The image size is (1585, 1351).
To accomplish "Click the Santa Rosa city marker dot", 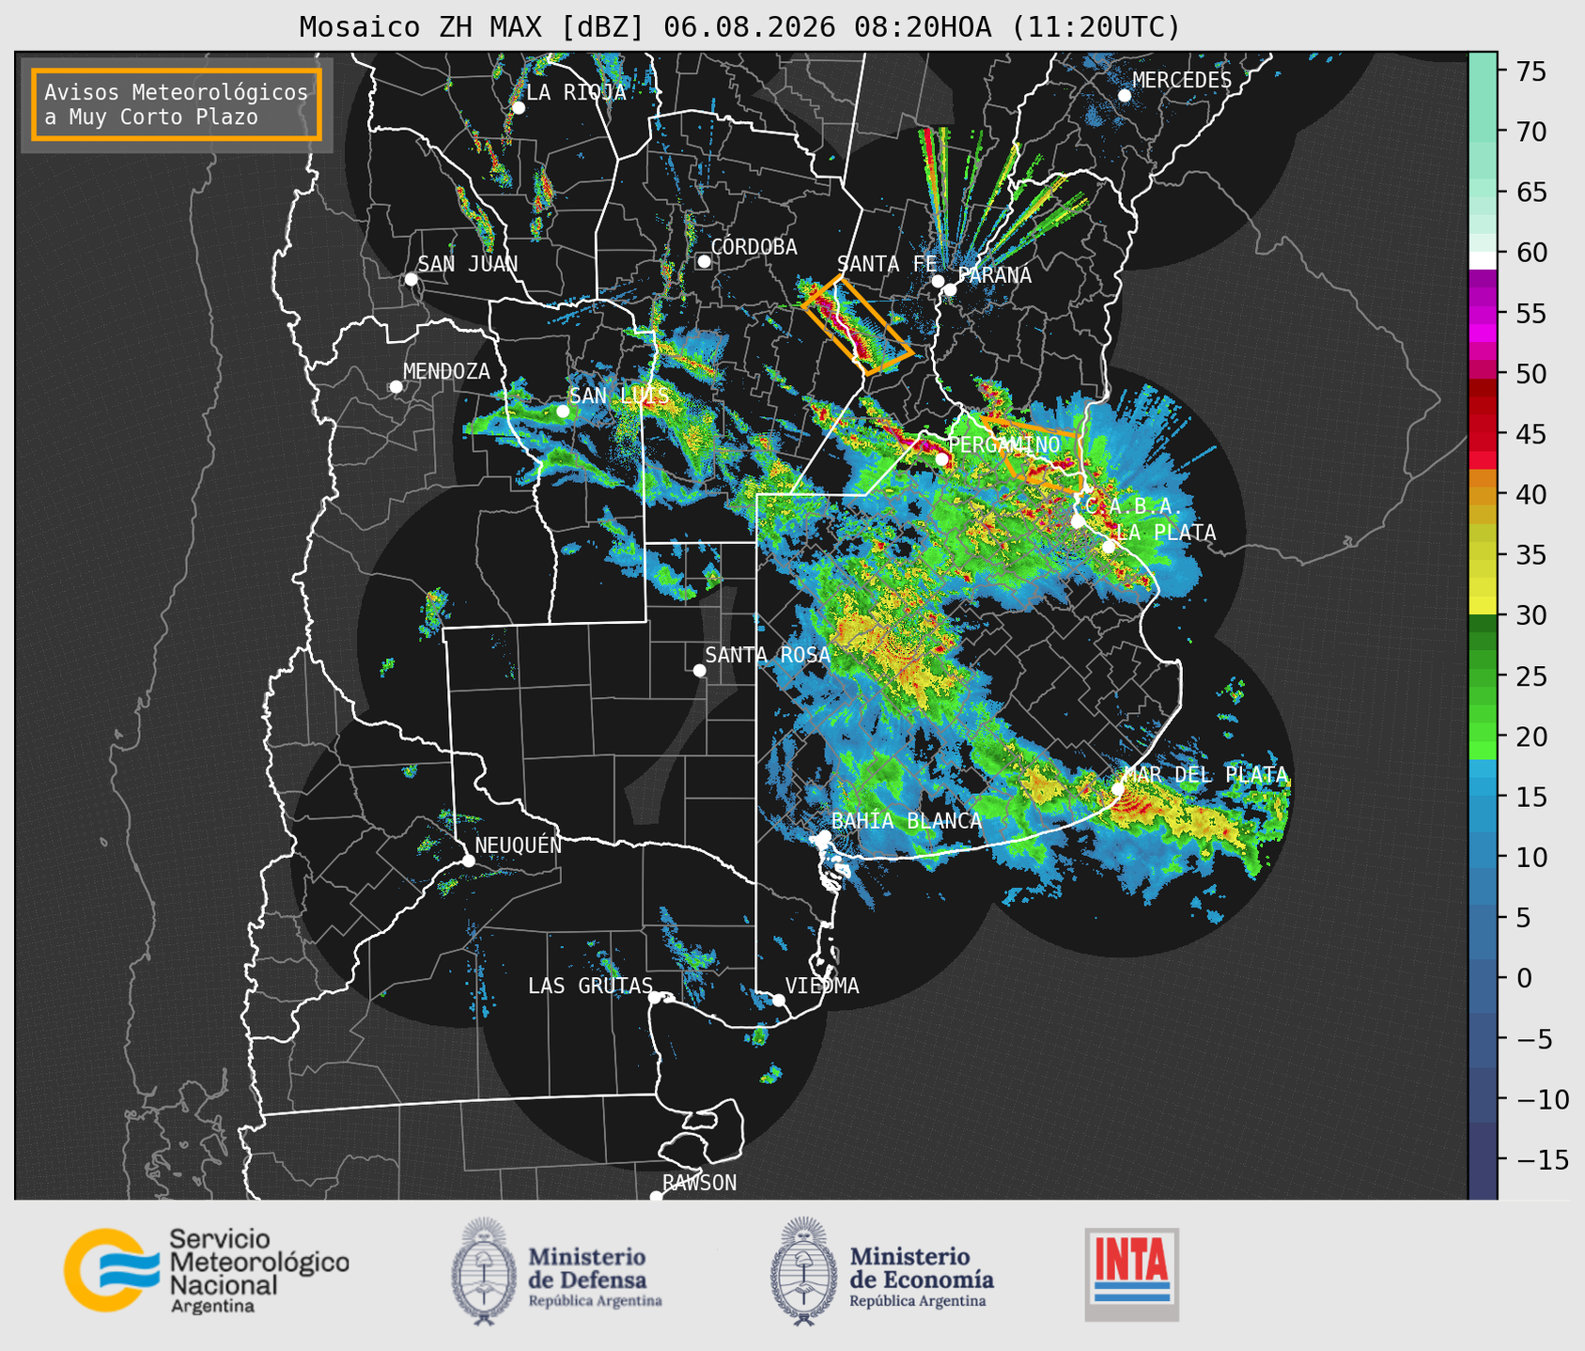I will tap(699, 670).
